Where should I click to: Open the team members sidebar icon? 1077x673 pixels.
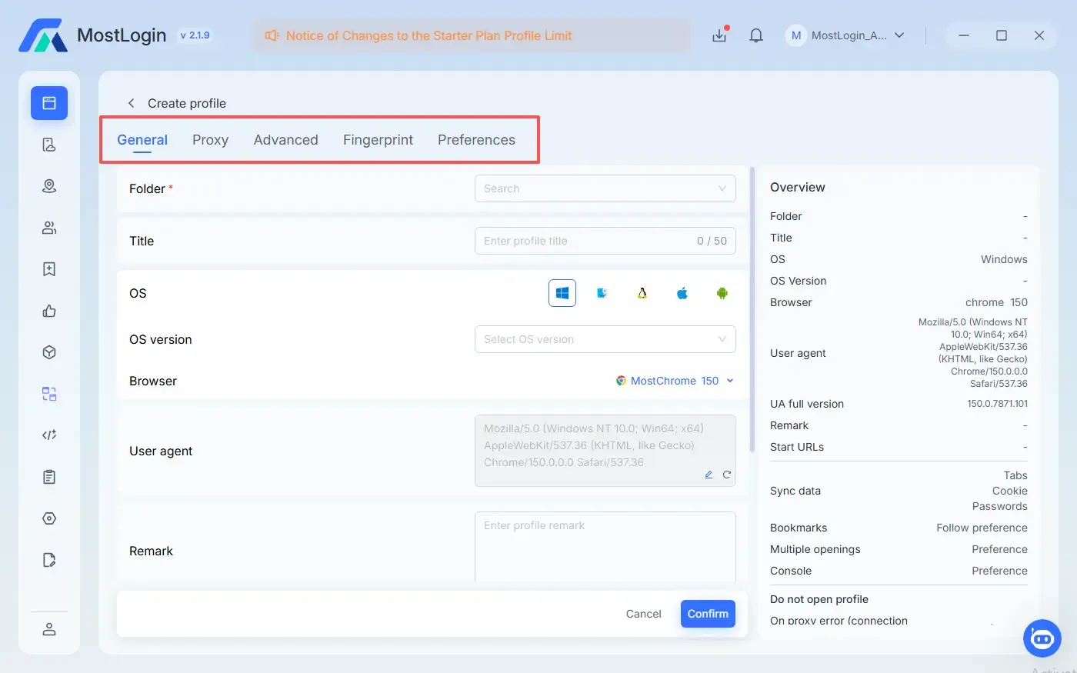pos(49,228)
